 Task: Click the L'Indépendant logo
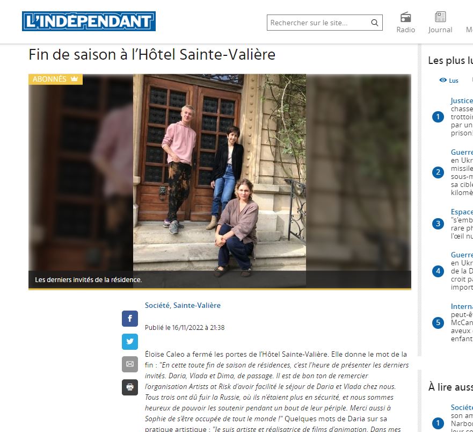89,21
